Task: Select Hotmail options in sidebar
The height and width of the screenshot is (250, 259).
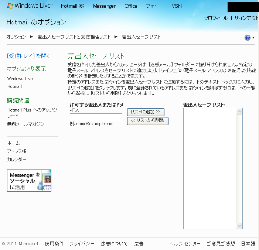Action: [x=14, y=86]
